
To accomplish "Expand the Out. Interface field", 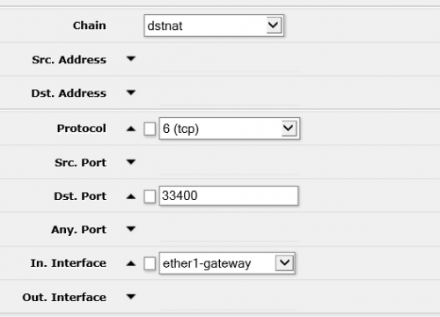I will pos(131,297).
